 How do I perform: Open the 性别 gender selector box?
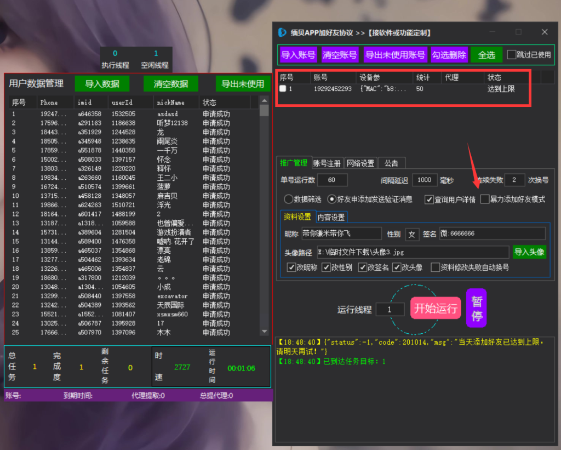(x=411, y=234)
